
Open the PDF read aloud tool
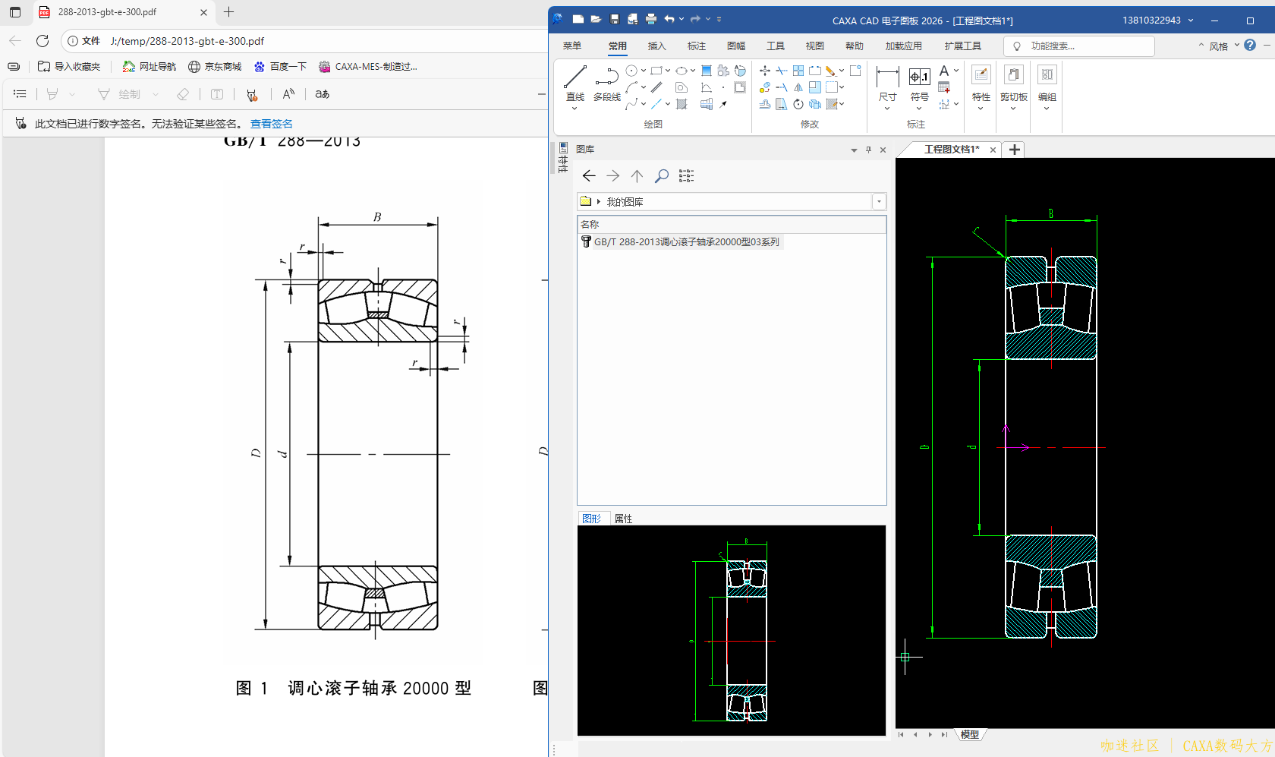coord(288,94)
